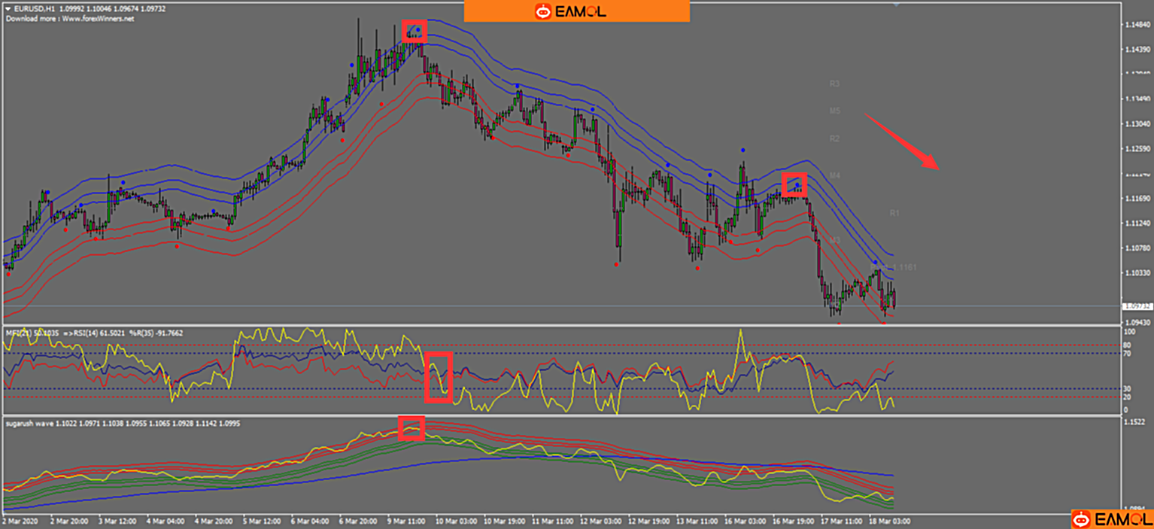Select the R3 pivot level label
The height and width of the screenshot is (529, 1154).
pos(834,84)
